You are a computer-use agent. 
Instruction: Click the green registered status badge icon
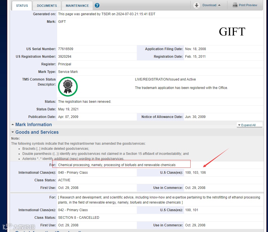tap(68, 87)
